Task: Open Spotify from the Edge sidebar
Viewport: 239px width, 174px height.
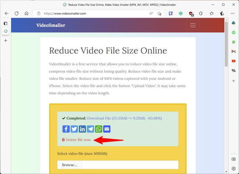Action: tap(233, 33)
